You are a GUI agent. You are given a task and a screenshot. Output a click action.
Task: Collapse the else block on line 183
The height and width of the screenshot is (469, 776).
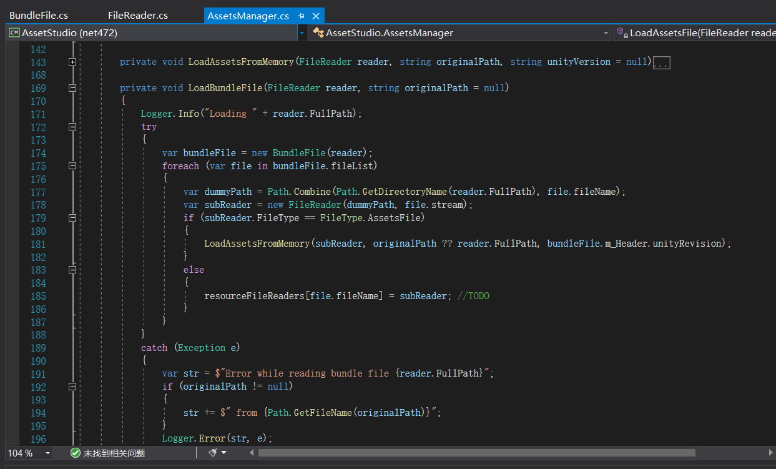point(72,270)
